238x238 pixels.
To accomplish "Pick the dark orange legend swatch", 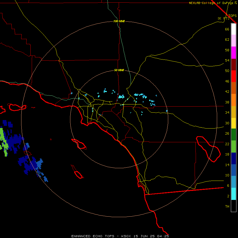I will (234, 88).
